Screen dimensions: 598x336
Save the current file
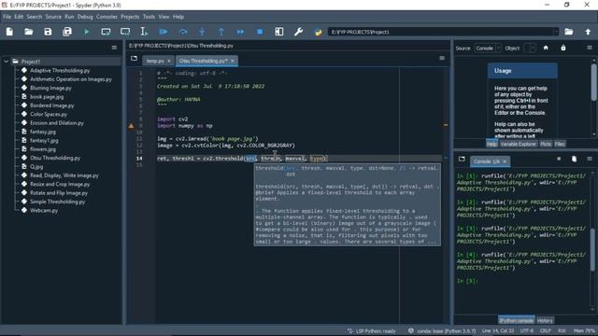(x=48, y=32)
